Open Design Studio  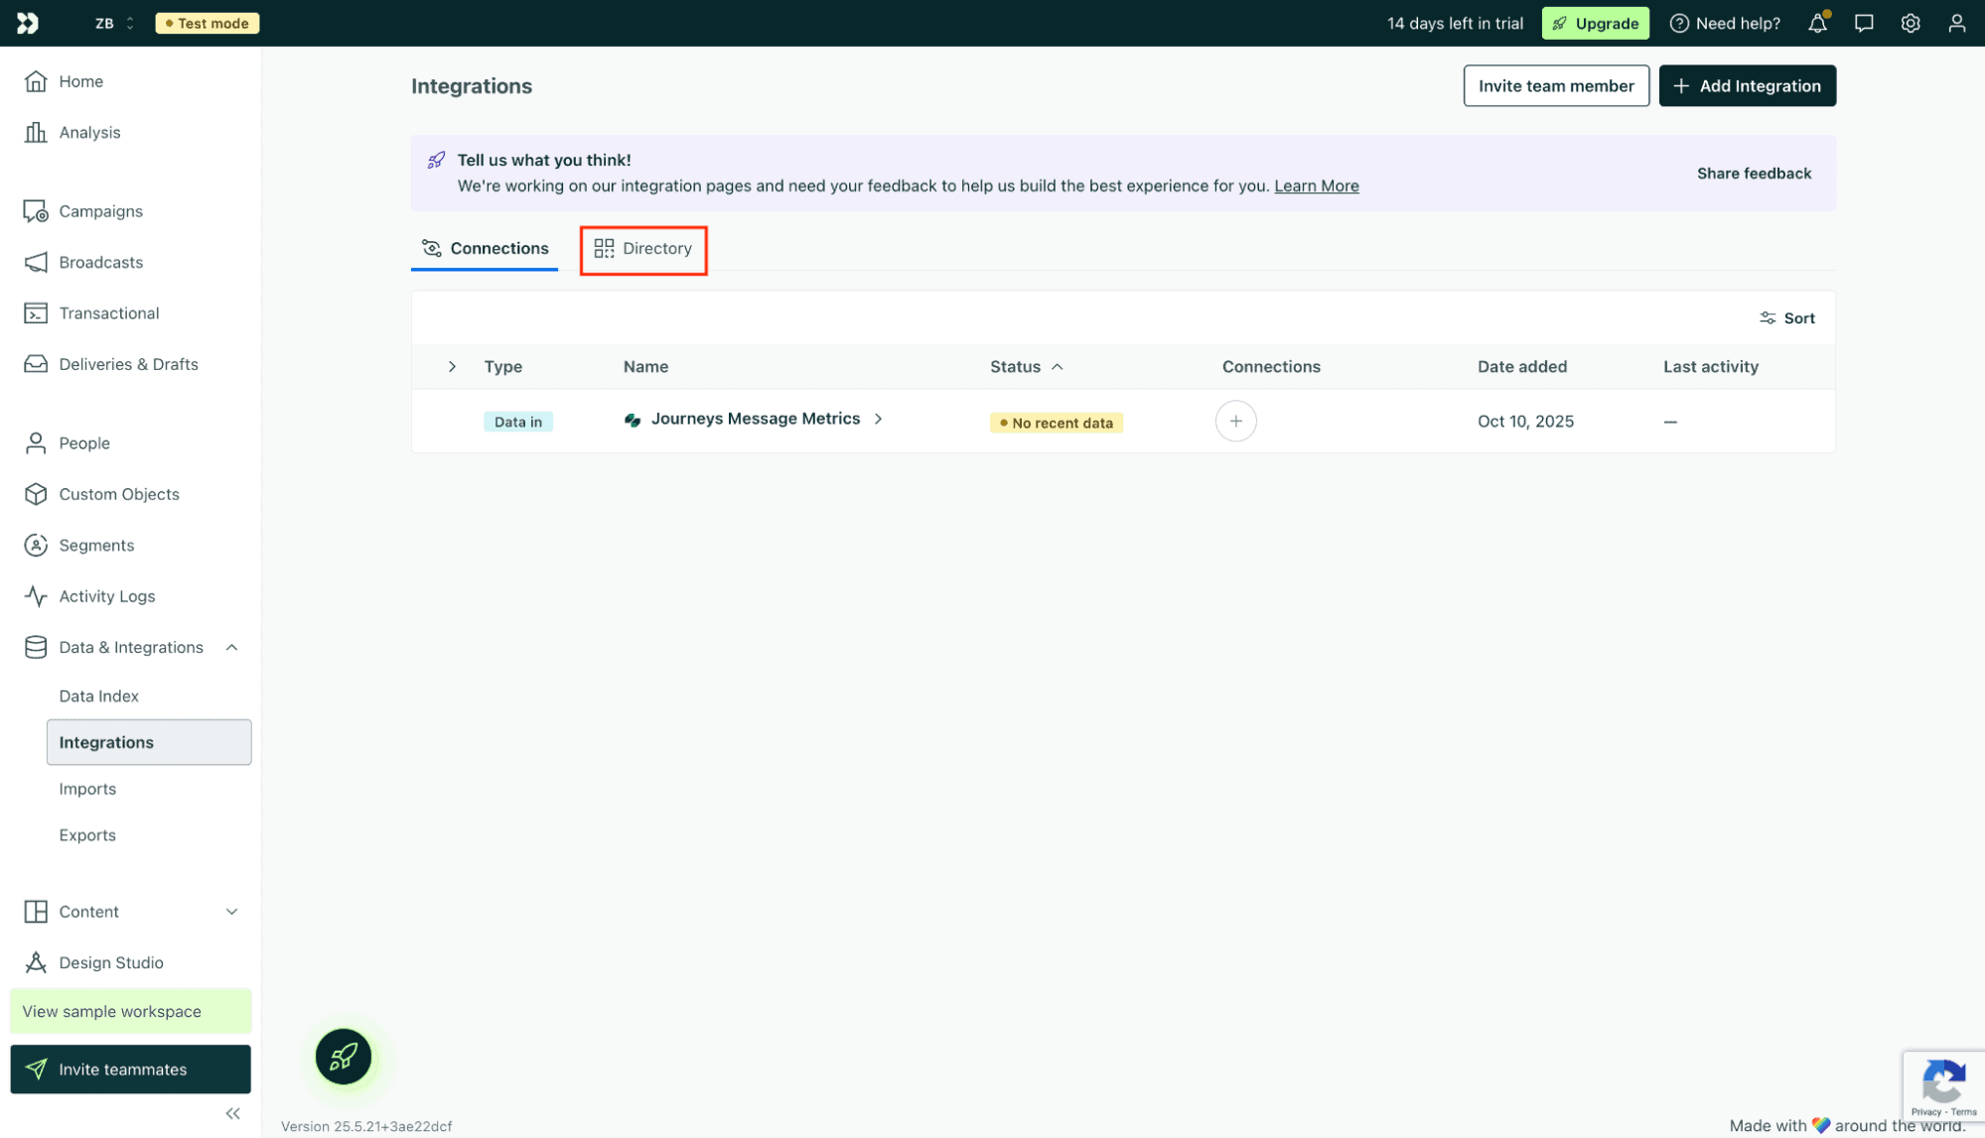(x=110, y=961)
